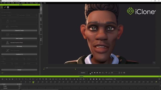Toggle the sound note icon in play bar
The height and width of the screenshot is (90, 161).
point(109,73)
